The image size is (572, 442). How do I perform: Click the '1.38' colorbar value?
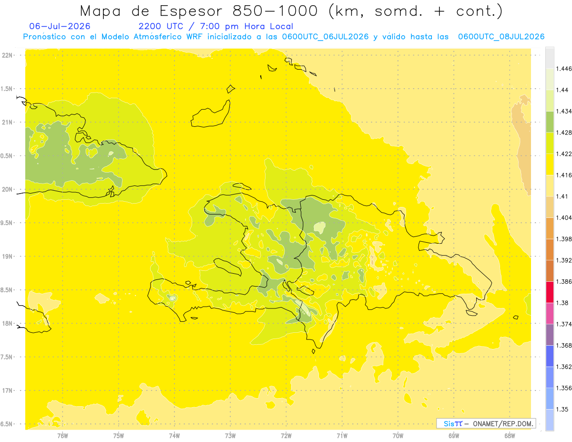[563, 303]
